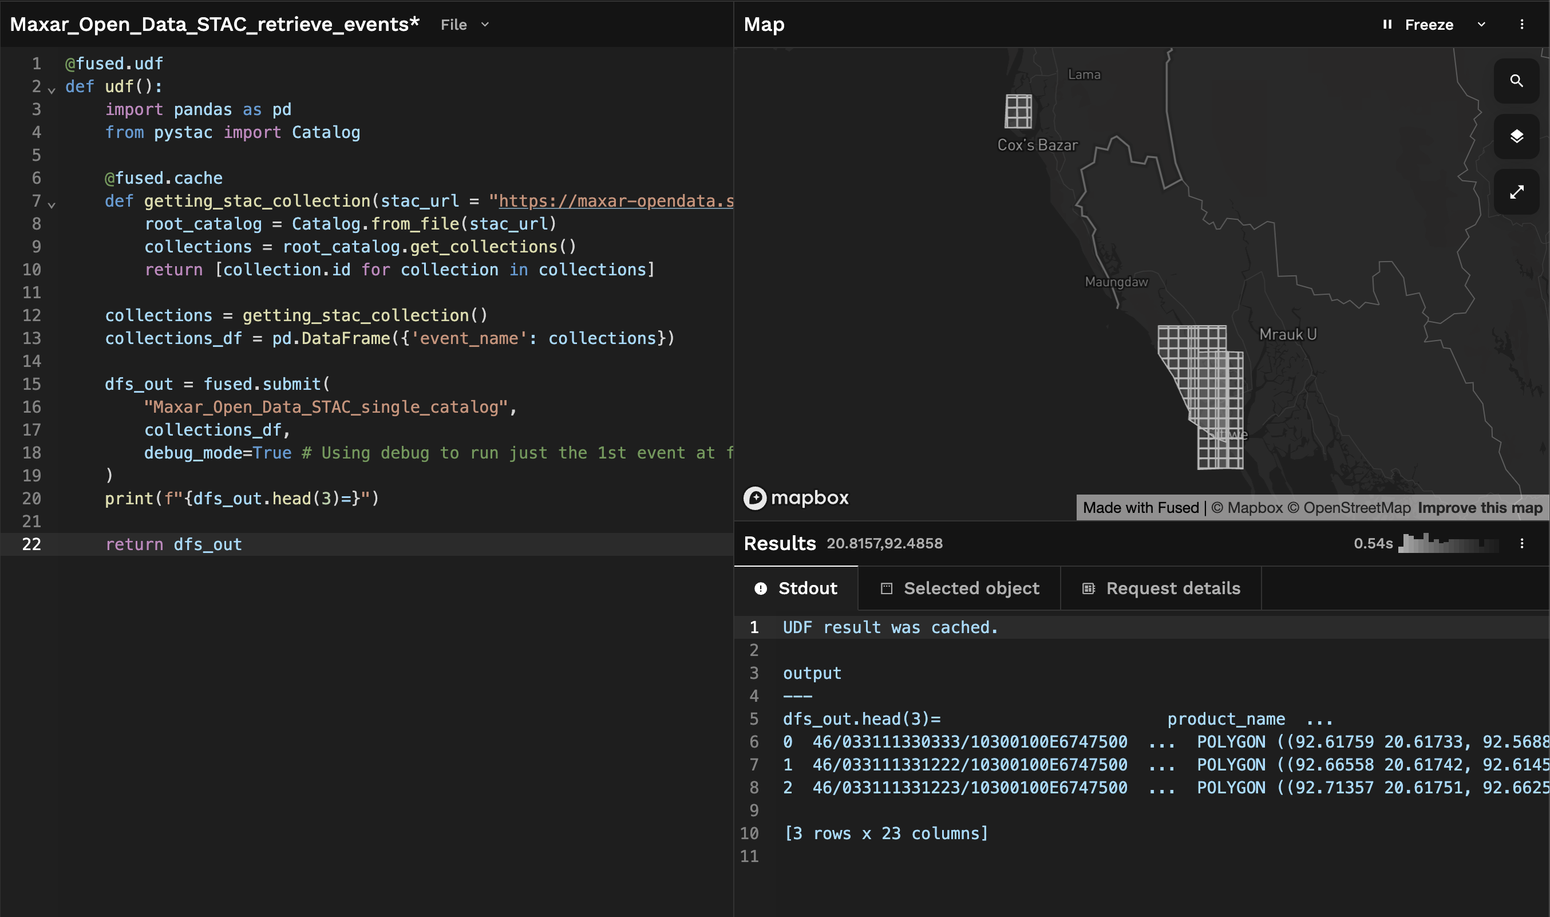The height and width of the screenshot is (917, 1550).
Task: Open the map search tool
Action: point(1516,81)
